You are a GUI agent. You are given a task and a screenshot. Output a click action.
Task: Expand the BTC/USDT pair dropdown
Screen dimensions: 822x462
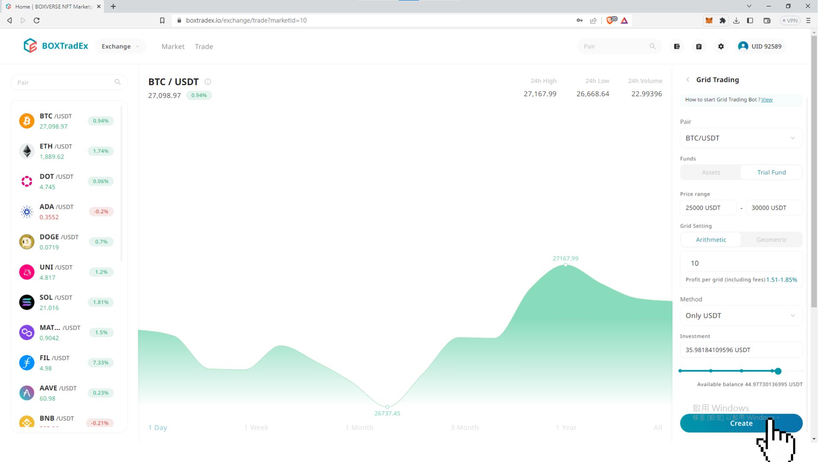741,138
